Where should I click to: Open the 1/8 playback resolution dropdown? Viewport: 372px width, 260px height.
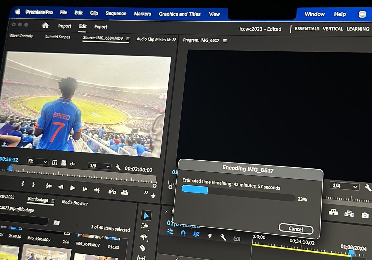tap(100, 166)
